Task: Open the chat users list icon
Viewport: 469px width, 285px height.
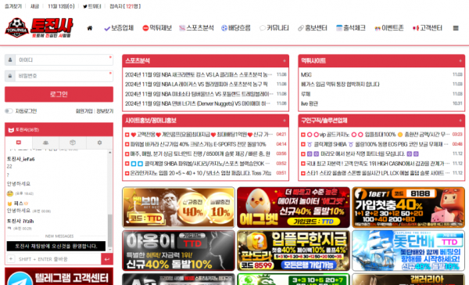Action: [45, 142]
